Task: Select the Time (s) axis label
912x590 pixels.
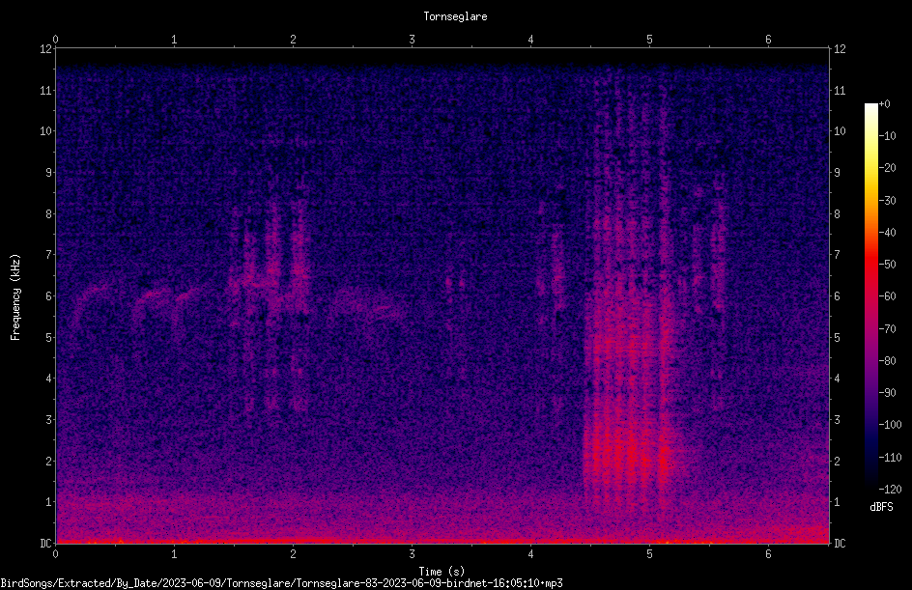Action: click(x=442, y=572)
